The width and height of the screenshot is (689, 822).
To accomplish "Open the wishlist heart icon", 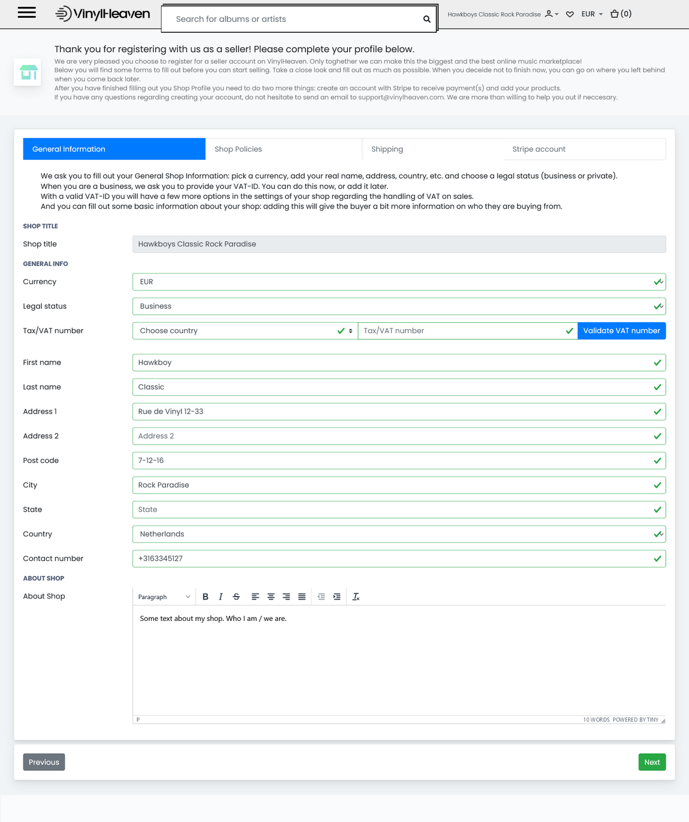I will point(570,14).
